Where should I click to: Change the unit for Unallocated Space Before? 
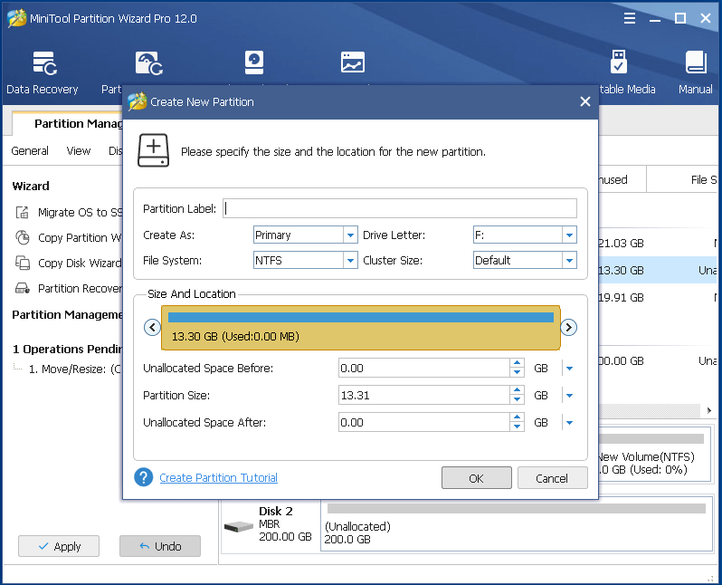coord(570,369)
